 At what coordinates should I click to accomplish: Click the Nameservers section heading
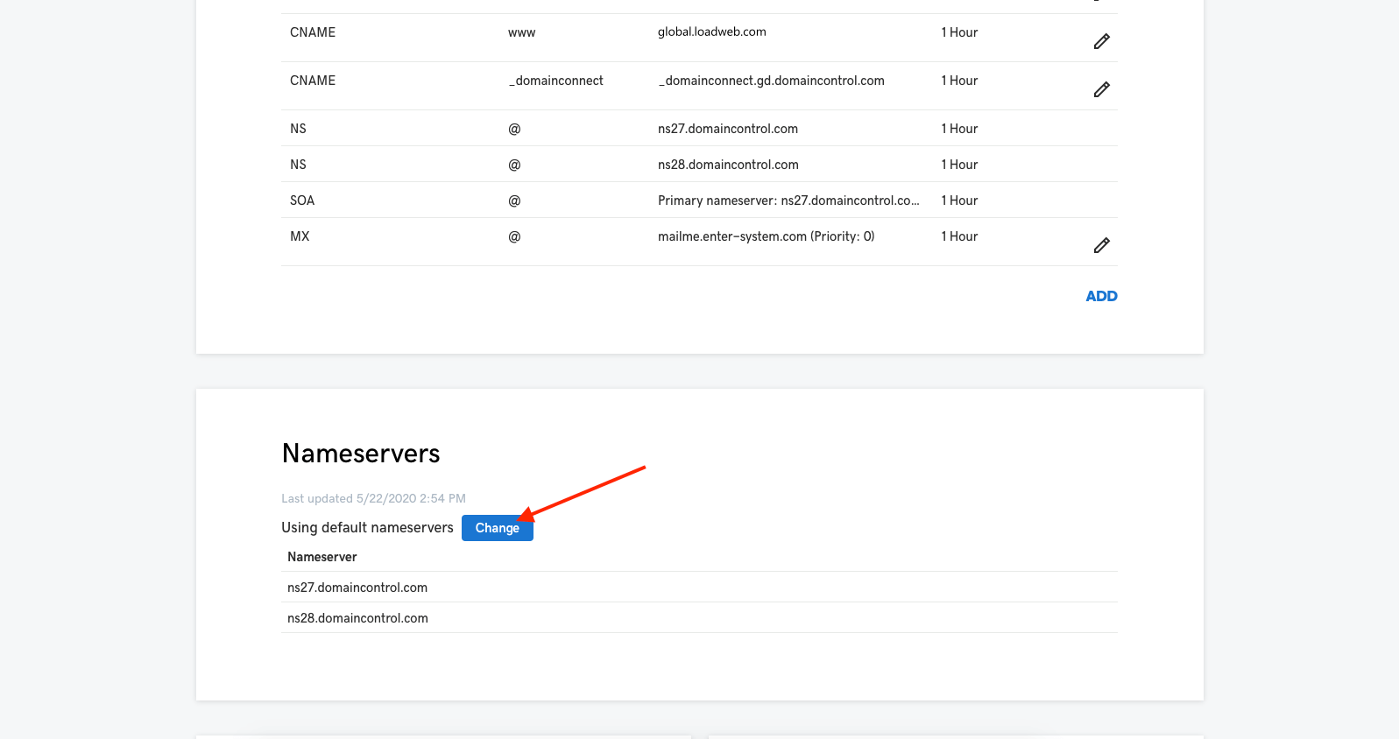pyautogui.click(x=361, y=454)
